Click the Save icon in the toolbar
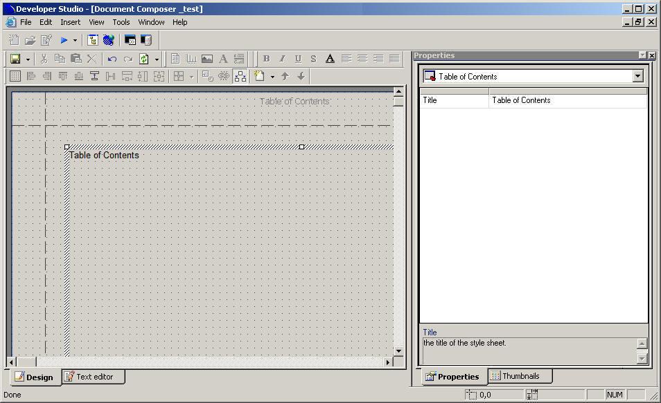 (x=15, y=59)
